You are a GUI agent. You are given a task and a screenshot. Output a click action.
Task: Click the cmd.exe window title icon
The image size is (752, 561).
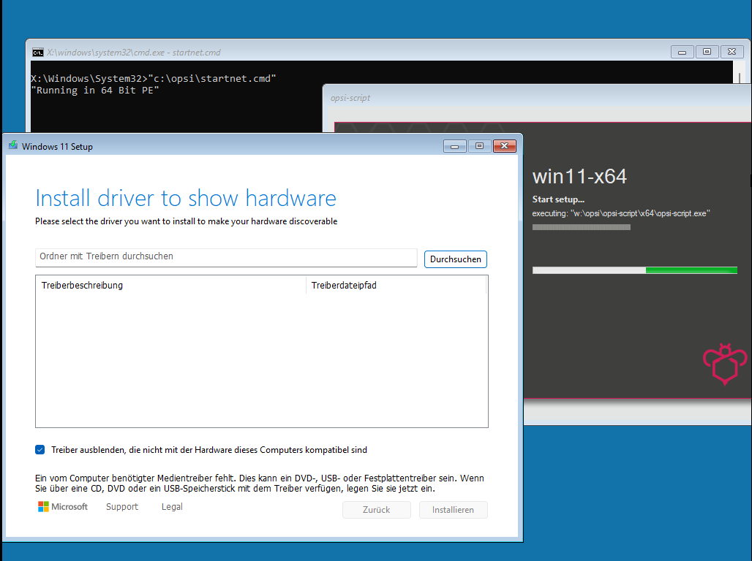38,52
